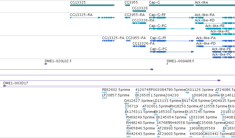Click the DME1-009A08.F clone label
This screenshot has height=138, width=235.
click(x=180, y=61)
